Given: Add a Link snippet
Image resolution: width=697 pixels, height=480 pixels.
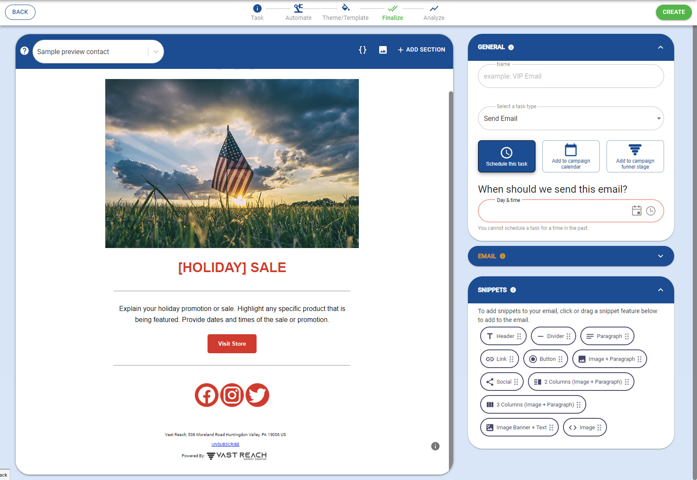Looking at the screenshot, I should pyautogui.click(x=500, y=359).
